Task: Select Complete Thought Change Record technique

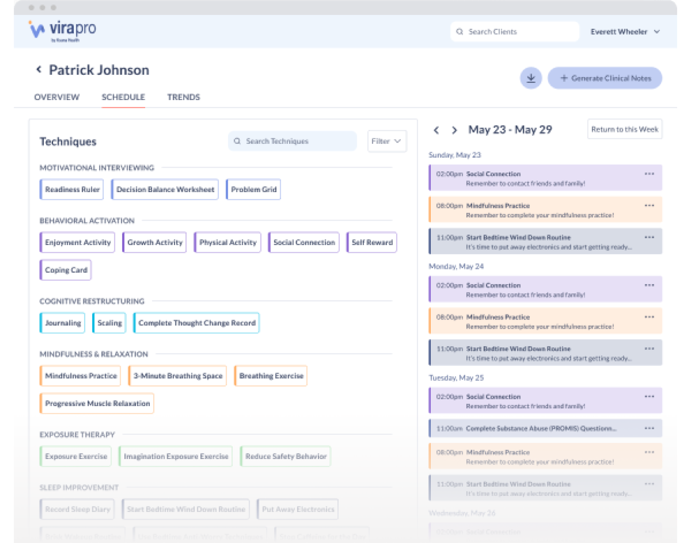Action: (196, 323)
